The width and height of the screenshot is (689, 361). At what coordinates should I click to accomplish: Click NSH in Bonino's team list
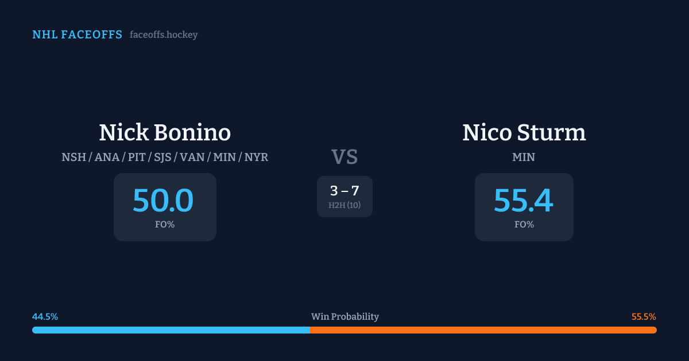(x=73, y=157)
